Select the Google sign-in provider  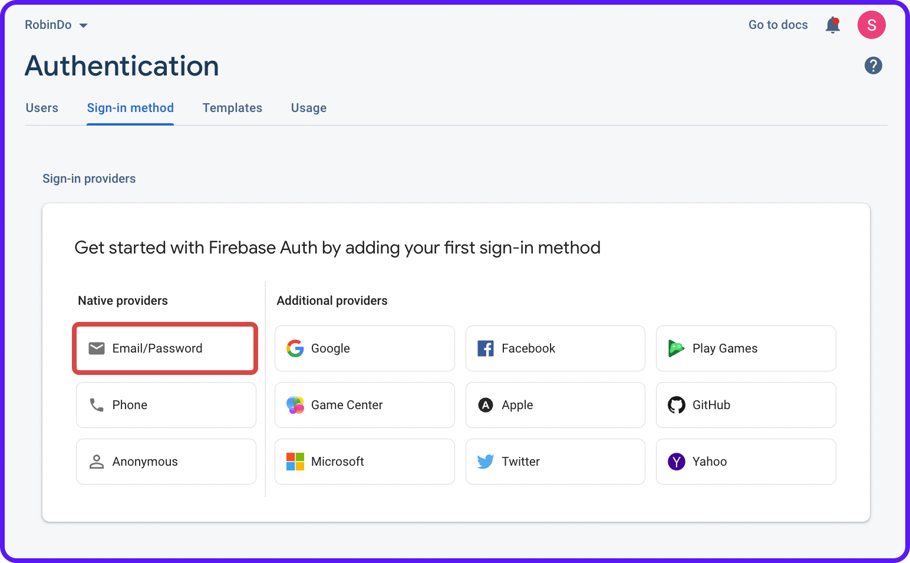364,348
